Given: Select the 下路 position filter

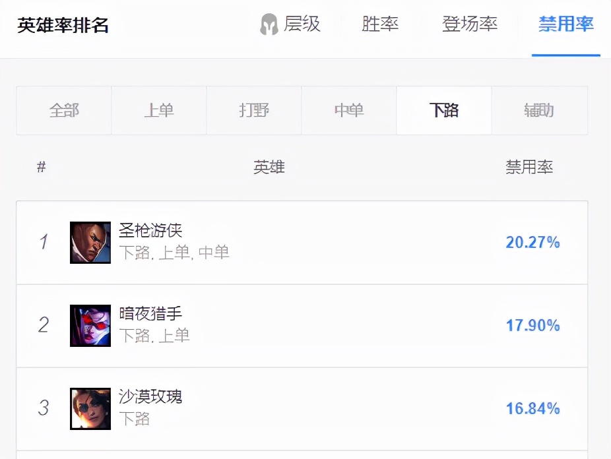Looking at the screenshot, I should [444, 111].
